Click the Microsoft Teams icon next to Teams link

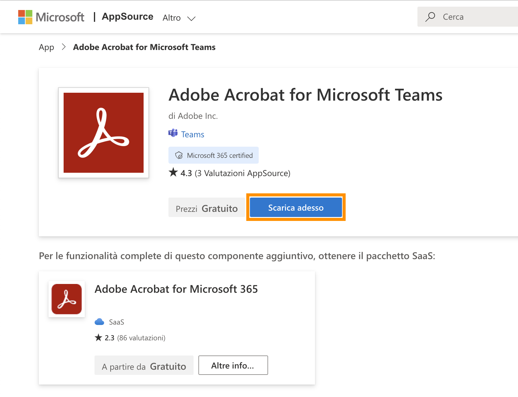173,133
